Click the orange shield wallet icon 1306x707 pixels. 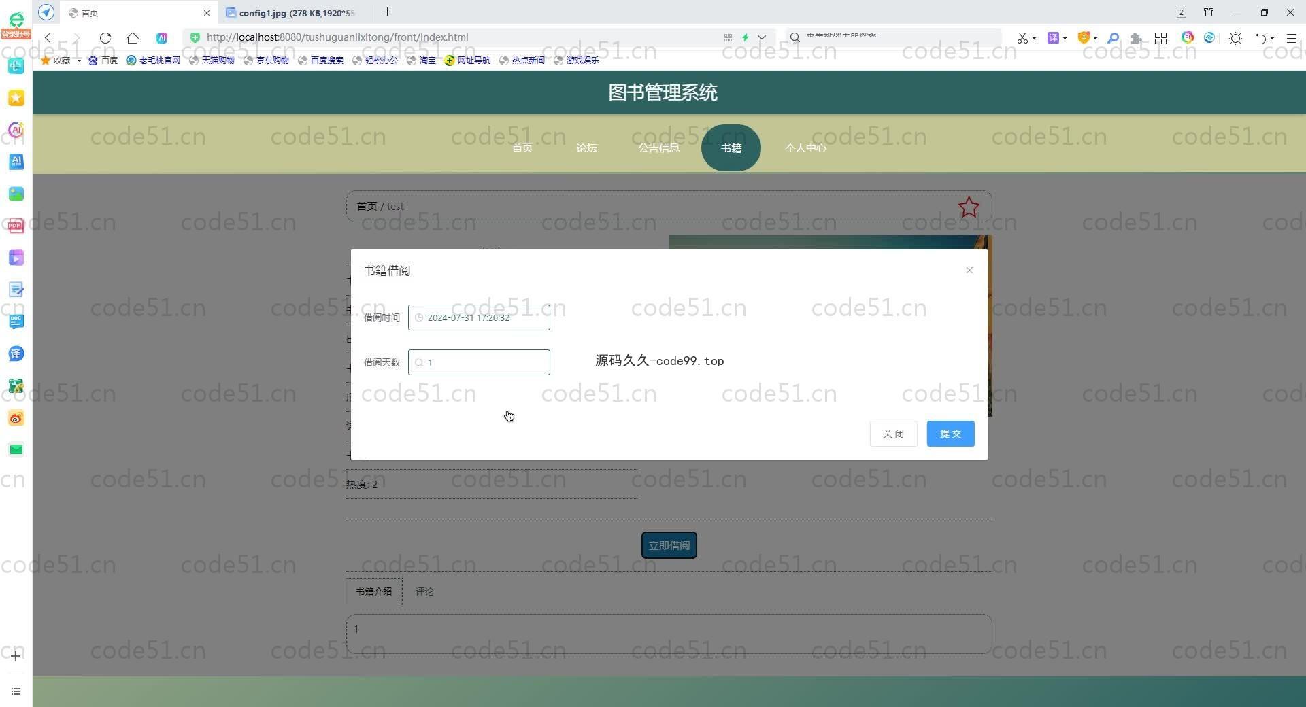[1084, 38]
